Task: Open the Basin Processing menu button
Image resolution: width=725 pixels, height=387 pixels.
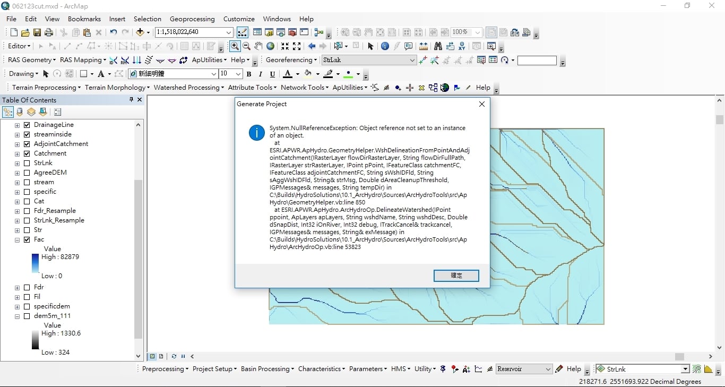Action: pyautogui.click(x=267, y=369)
